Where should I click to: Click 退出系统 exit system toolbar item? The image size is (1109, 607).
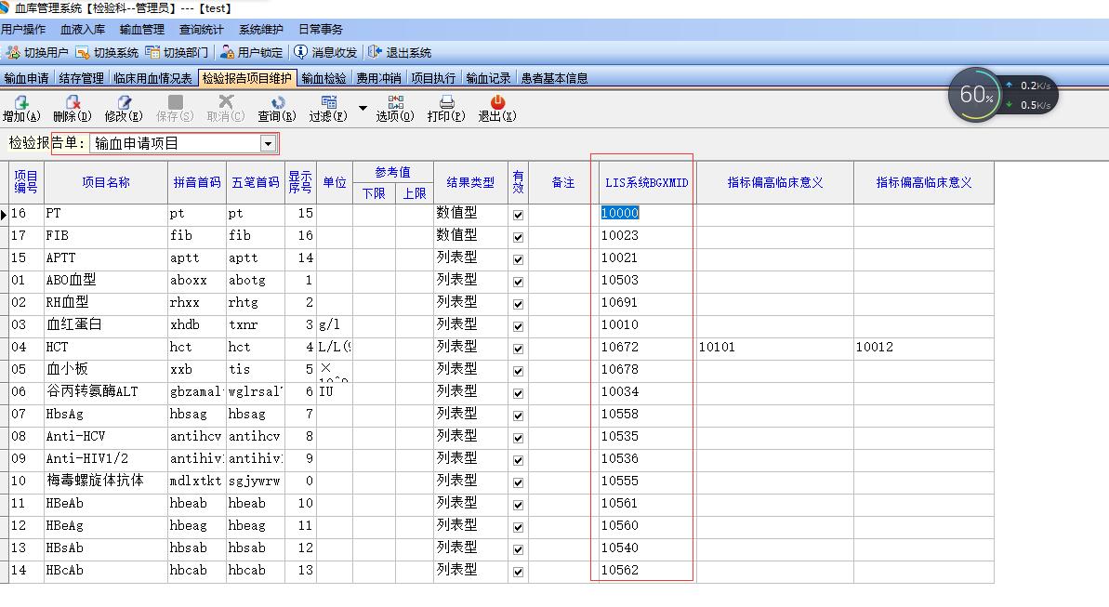(400, 52)
